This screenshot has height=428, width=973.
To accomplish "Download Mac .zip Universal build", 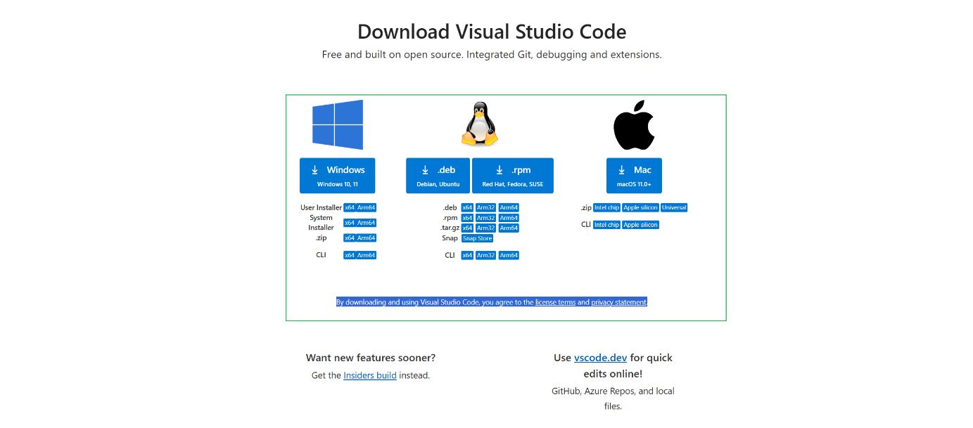I will (x=674, y=207).
